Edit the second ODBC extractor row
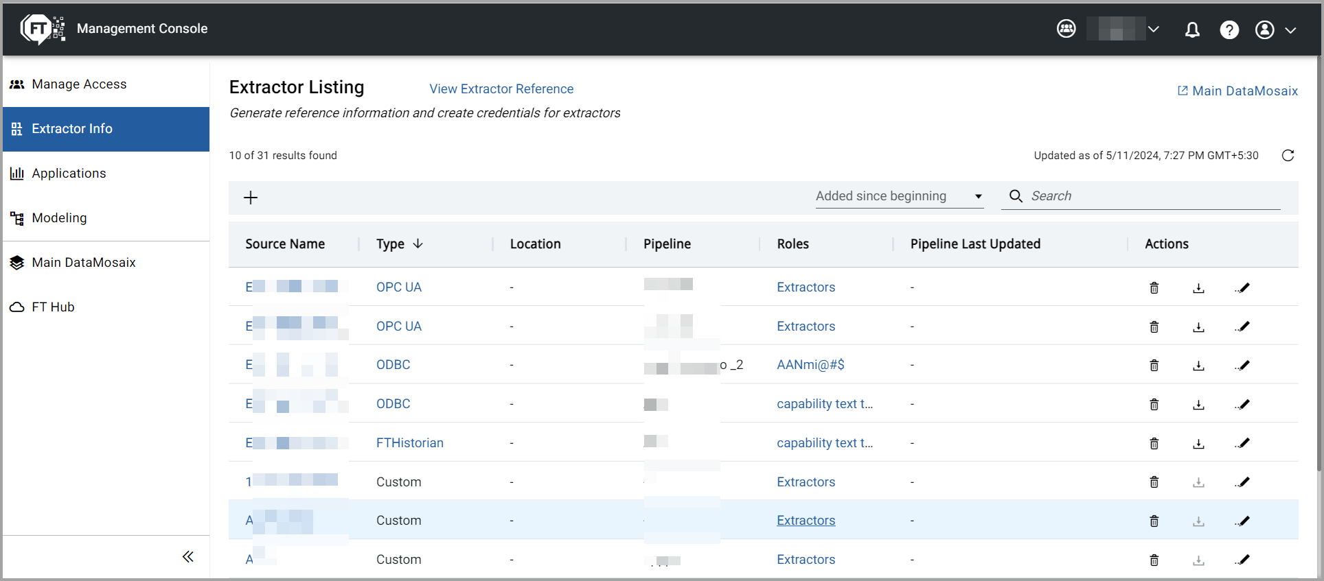Viewport: 1324px width, 581px height. point(1242,404)
